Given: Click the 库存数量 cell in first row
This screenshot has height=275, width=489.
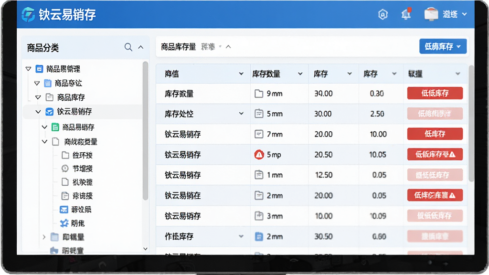Looking at the screenshot, I should 179,94.
